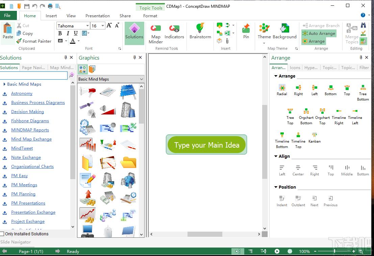This screenshot has width=374, height=256.
Task: Click the Attach file paperclip icon
Action: coord(227,41)
